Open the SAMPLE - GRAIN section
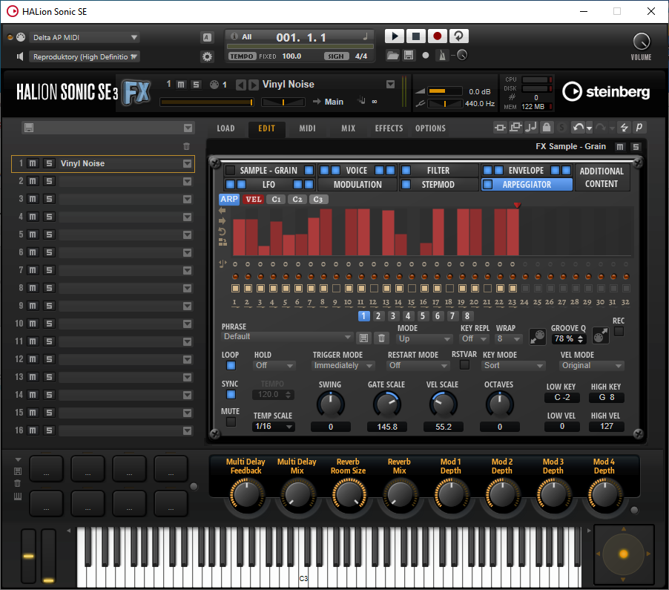 click(x=268, y=171)
